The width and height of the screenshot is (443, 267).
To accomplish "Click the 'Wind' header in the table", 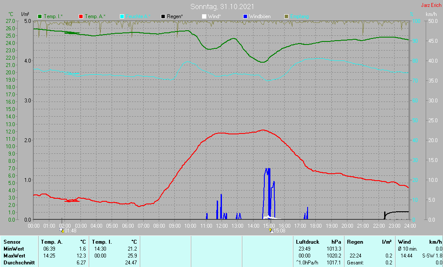I will point(404,242).
